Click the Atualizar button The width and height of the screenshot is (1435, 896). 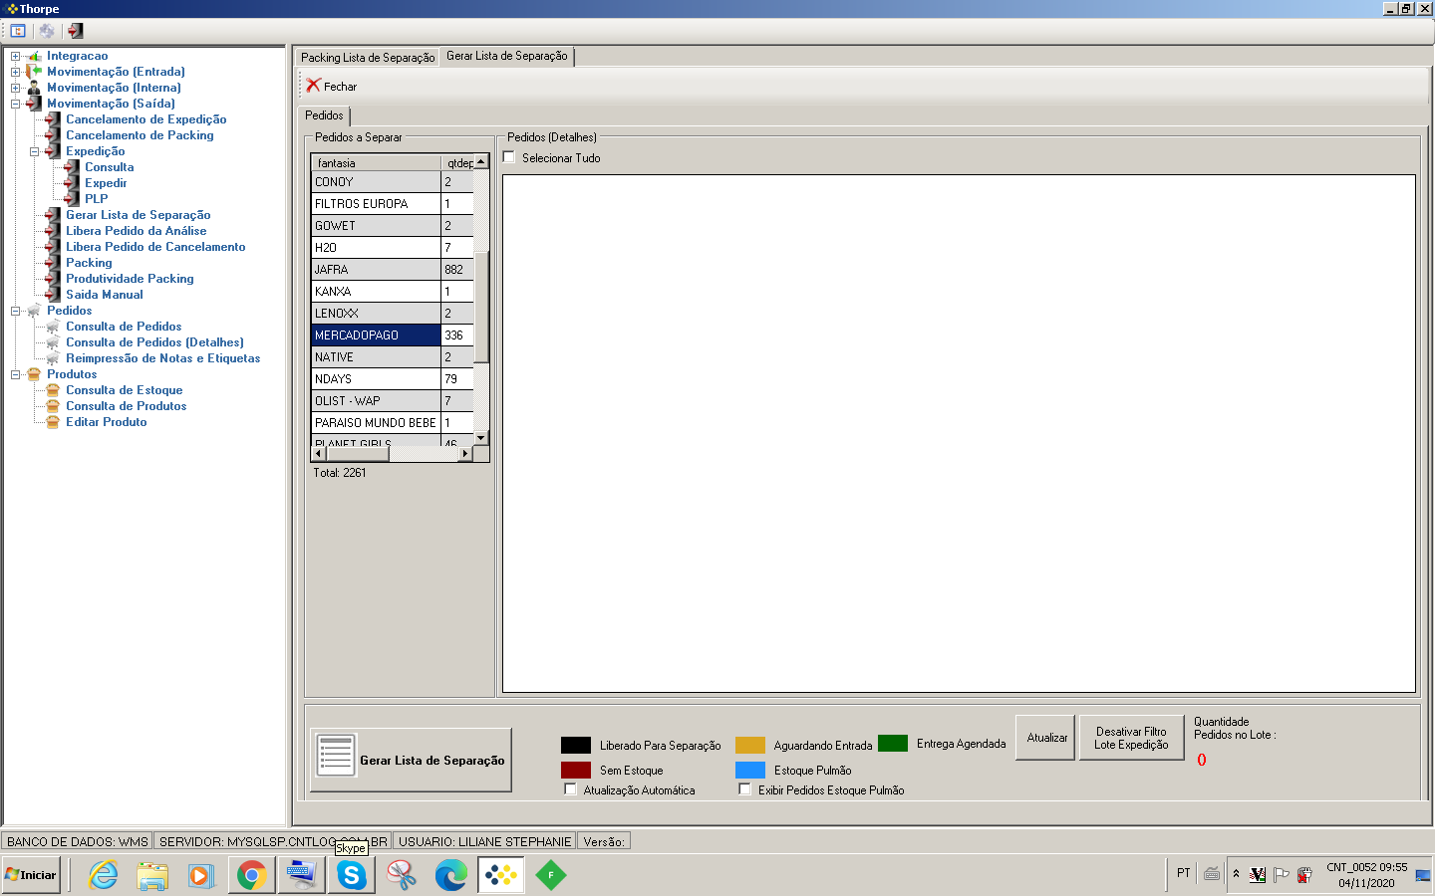(x=1045, y=738)
